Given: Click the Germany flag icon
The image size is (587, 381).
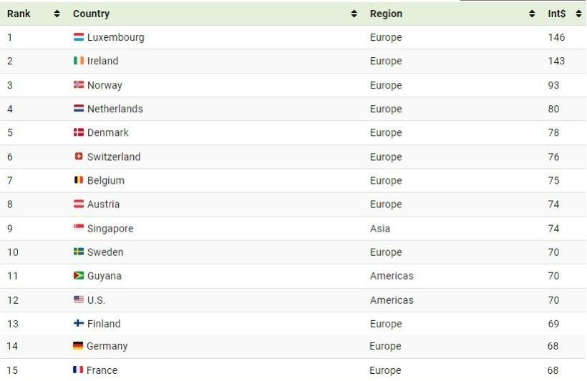Looking at the screenshot, I should [x=79, y=346].
